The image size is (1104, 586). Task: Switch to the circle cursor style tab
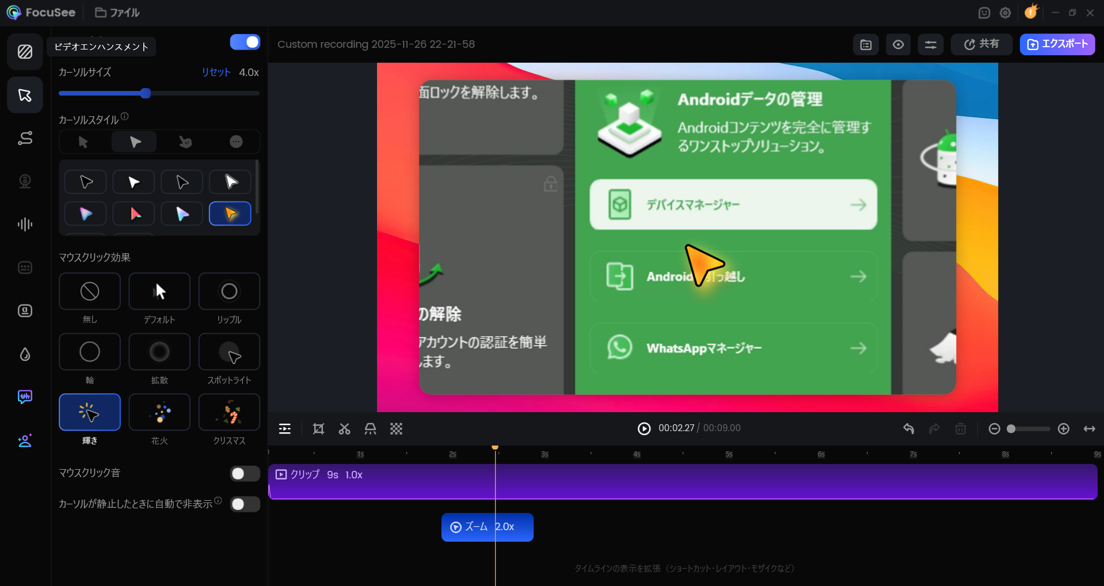[x=236, y=142]
